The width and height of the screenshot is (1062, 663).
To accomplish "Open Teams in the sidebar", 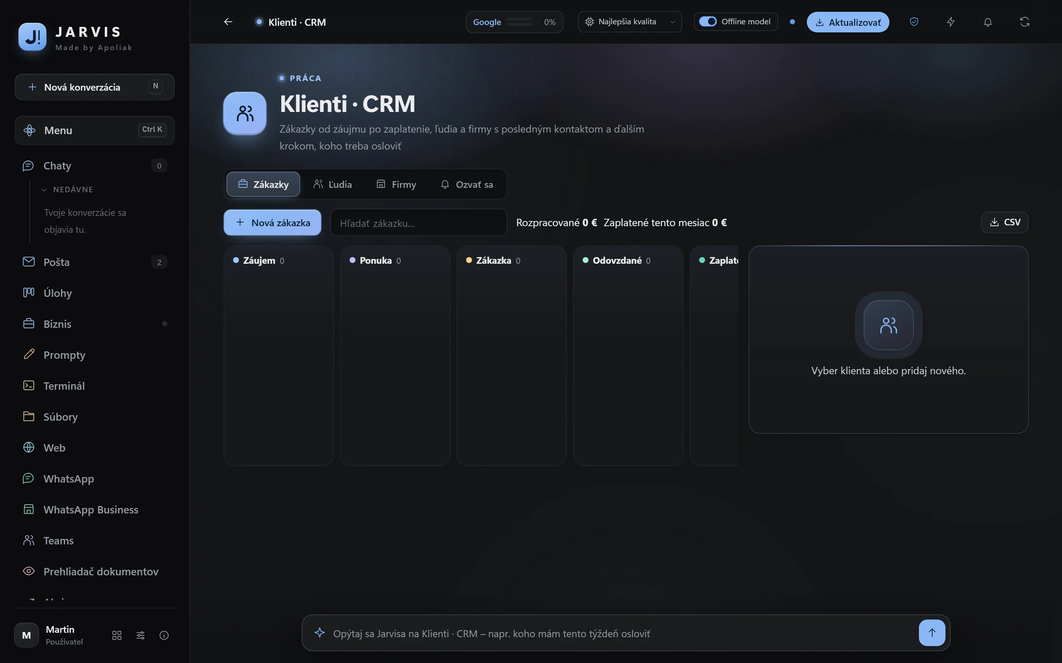I will pos(95,541).
